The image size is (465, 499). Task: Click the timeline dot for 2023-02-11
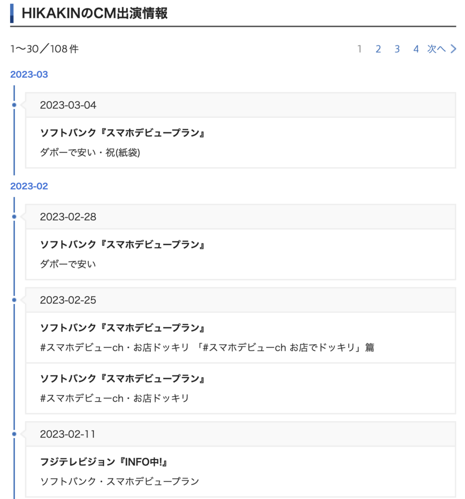pyautogui.click(x=14, y=434)
